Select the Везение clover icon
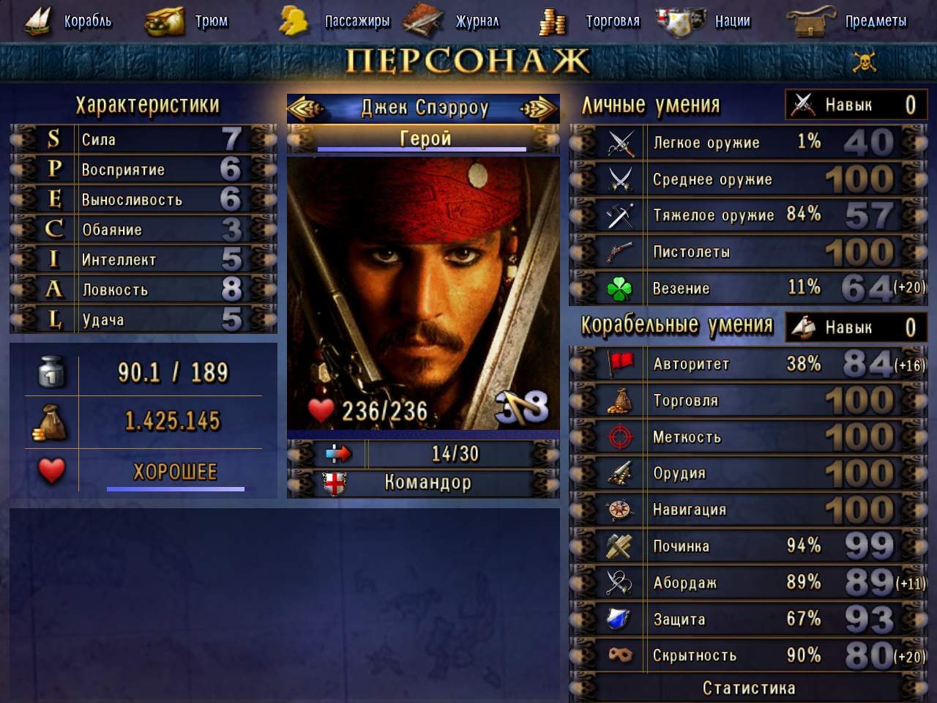This screenshot has height=703, width=937. pos(620,289)
